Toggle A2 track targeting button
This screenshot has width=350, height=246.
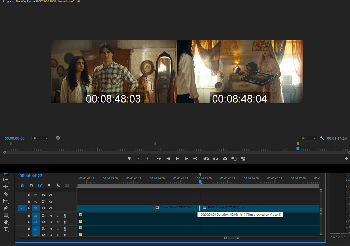(36, 222)
